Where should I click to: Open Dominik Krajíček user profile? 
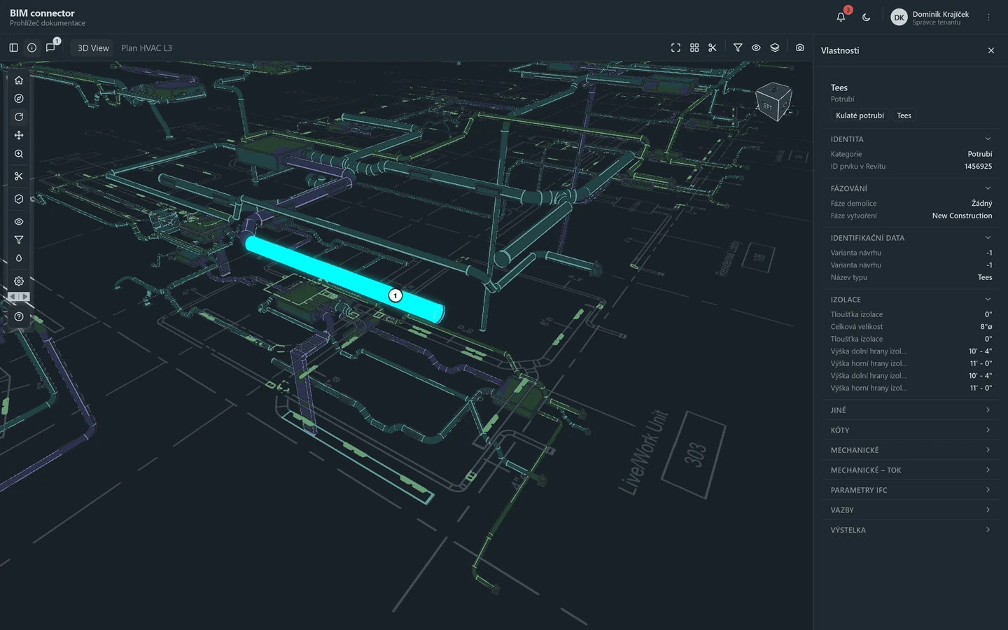point(930,17)
